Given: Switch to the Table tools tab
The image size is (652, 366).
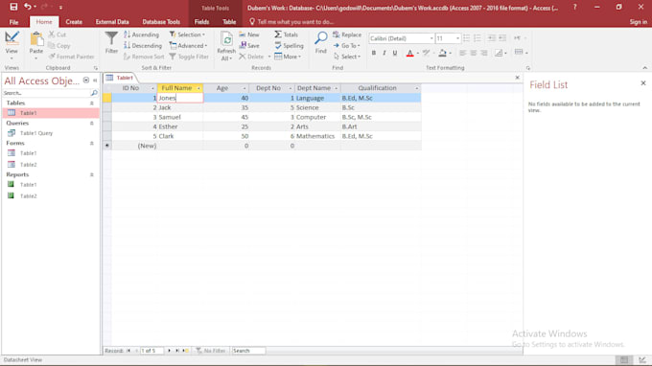Looking at the screenshot, I should 229,22.
